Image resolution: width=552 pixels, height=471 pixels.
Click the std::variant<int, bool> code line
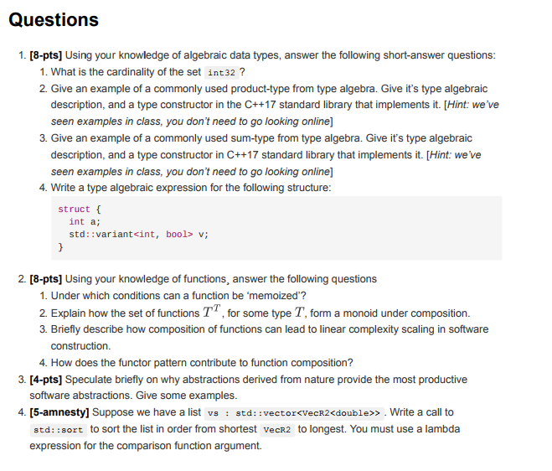138,235
